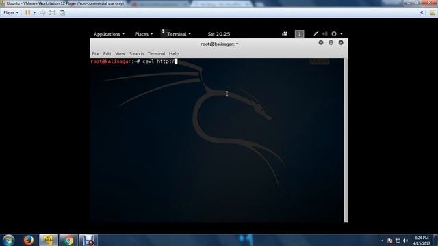This screenshot has height=246, width=438.
Task: Open the Kali Places menu
Action: [144, 34]
